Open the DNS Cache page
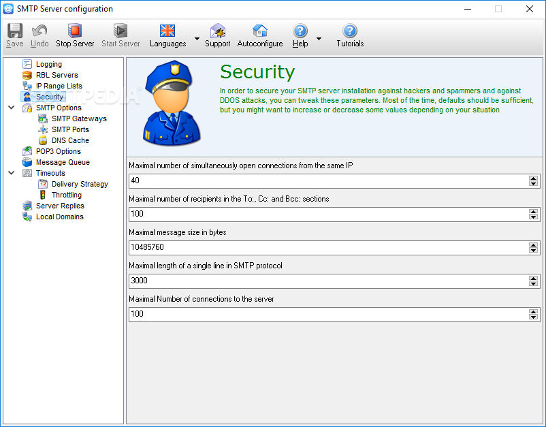The width and height of the screenshot is (546, 427). point(70,140)
